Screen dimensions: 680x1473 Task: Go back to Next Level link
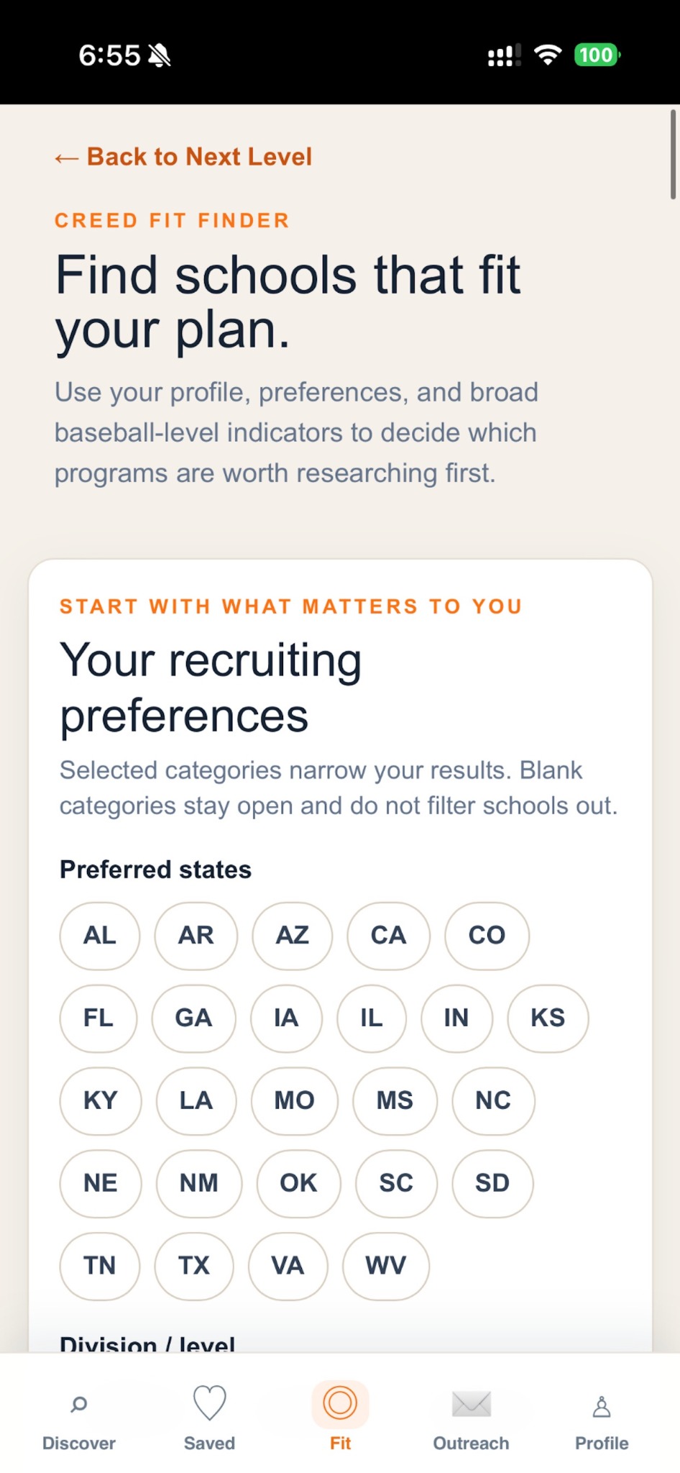click(183, 157)
